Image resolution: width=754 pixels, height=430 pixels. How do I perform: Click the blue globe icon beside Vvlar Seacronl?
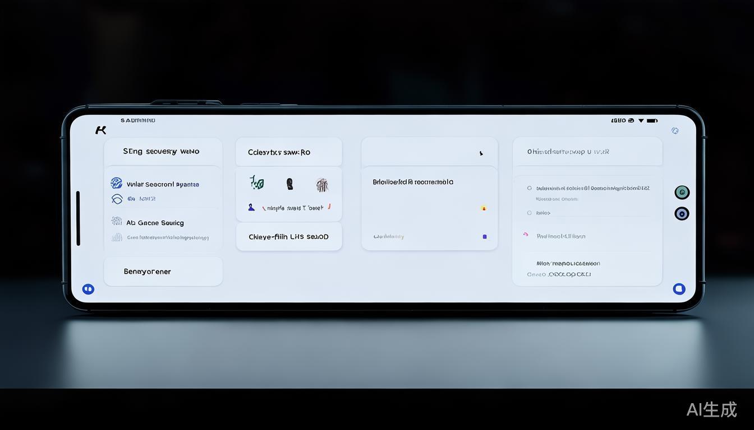tap(117, 183)
